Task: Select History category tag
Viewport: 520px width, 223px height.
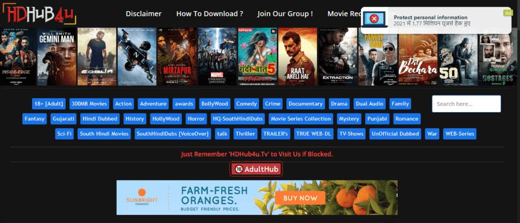Action: [135, 119]
